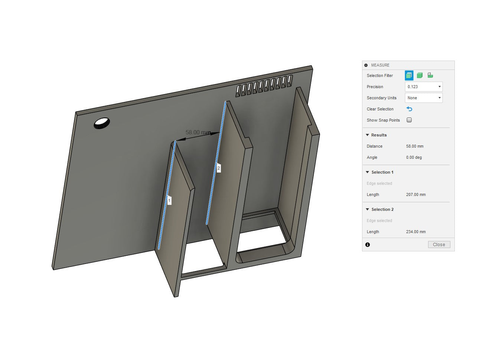Select the component selection filter icon
This screenshot has height=354, width=502.
430,75
